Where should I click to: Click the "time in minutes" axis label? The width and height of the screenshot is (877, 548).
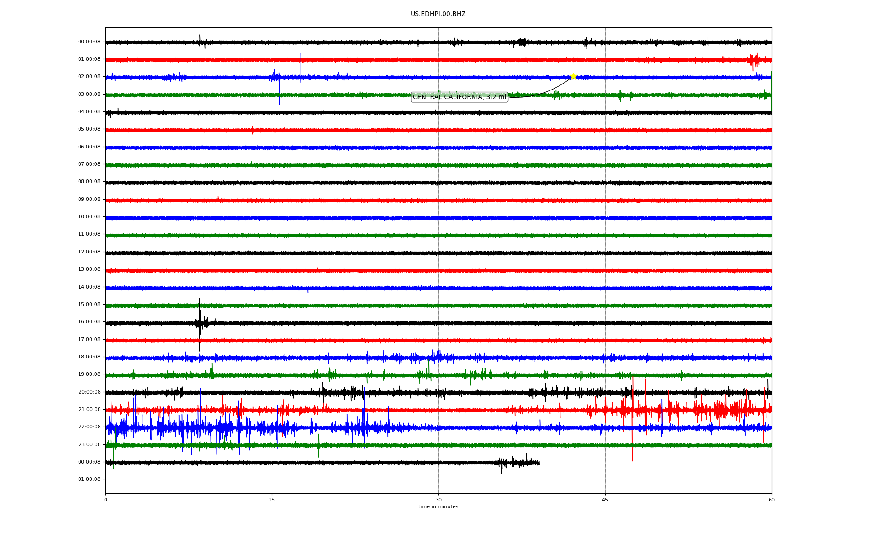tap(438, 507)
